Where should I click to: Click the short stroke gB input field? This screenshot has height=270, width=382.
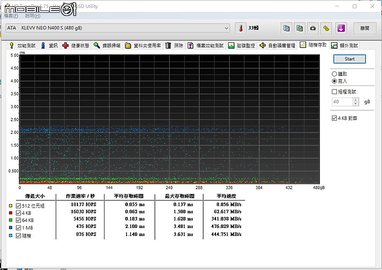342,102
